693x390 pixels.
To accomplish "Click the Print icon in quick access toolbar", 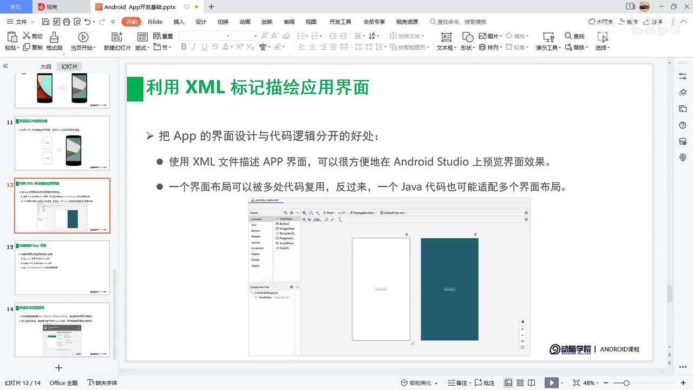I will click(x=66, y=22).
